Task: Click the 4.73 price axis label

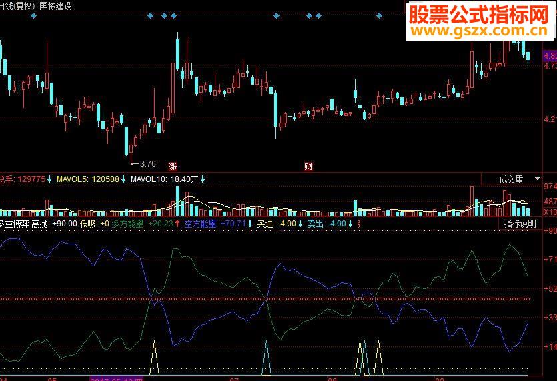Action: pos(550,66)
